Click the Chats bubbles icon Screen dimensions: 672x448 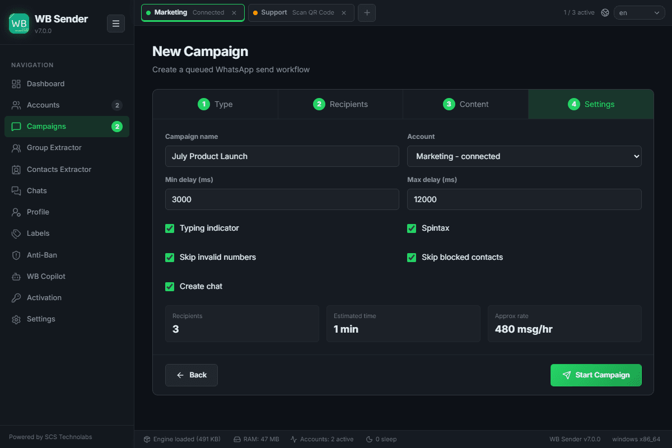(x=16, y=191)
